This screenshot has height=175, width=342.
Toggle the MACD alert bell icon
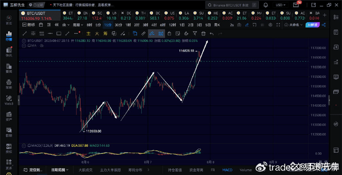coord(29,146)
